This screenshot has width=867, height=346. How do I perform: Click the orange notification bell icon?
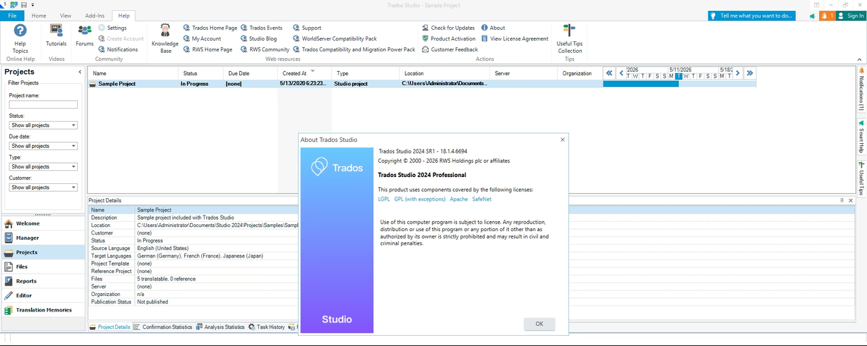tap(826, 16)
